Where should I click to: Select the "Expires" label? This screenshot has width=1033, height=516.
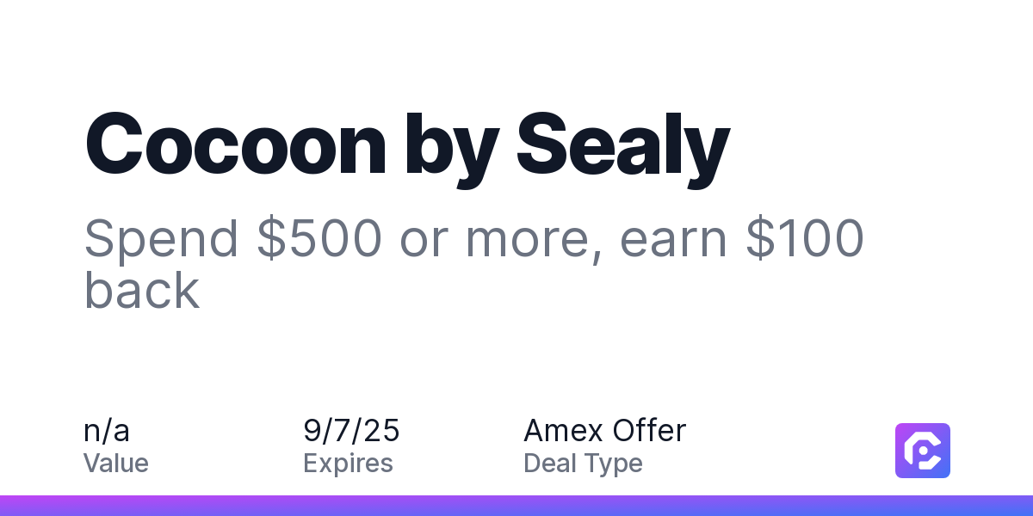[x=348, y=464]
